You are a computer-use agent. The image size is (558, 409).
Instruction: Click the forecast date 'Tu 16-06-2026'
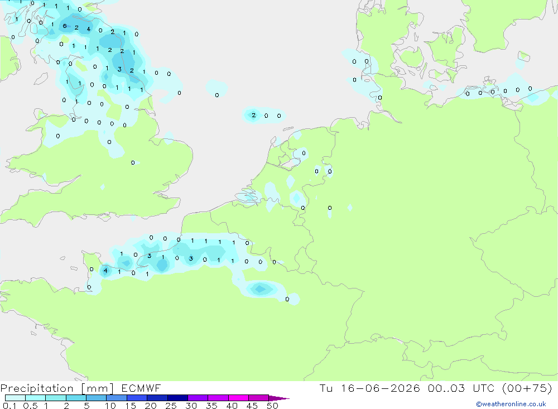(x=370, y=388)
